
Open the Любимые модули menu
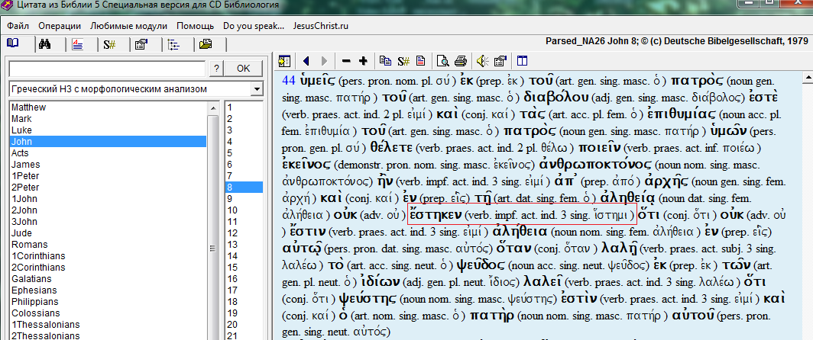pos(128,25)
